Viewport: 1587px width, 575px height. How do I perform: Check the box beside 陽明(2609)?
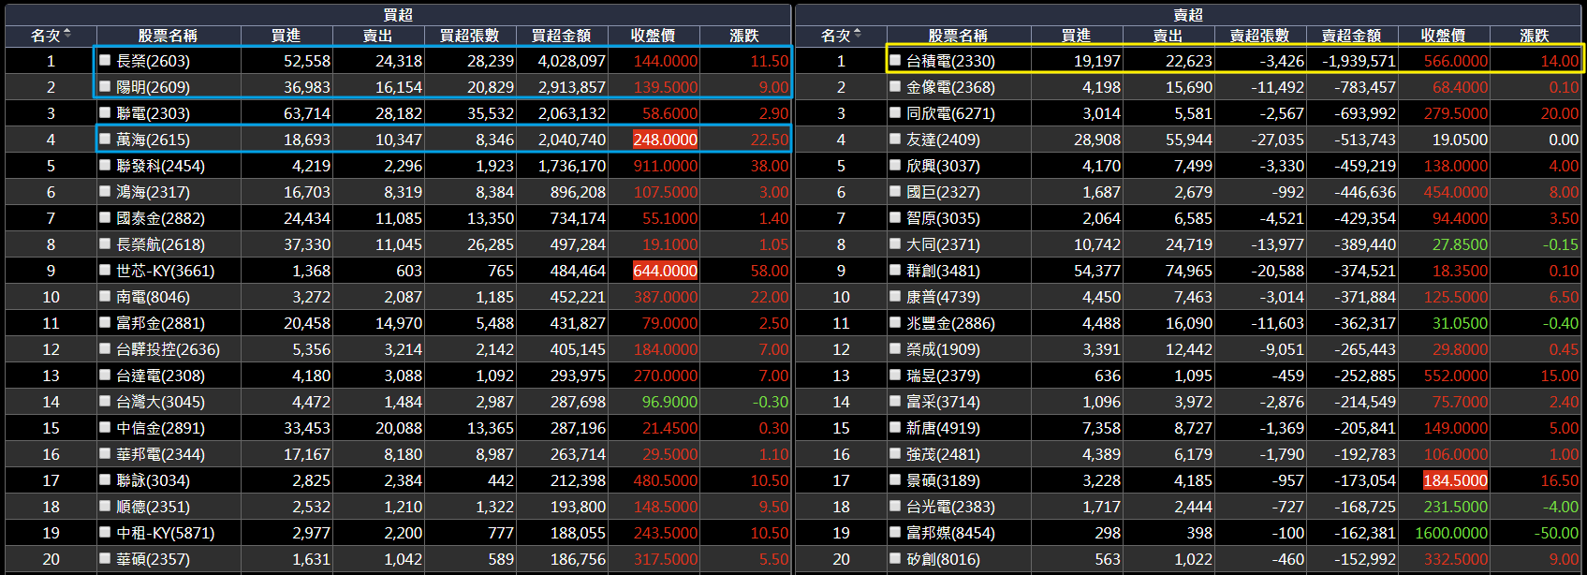(x=106, y=86)
